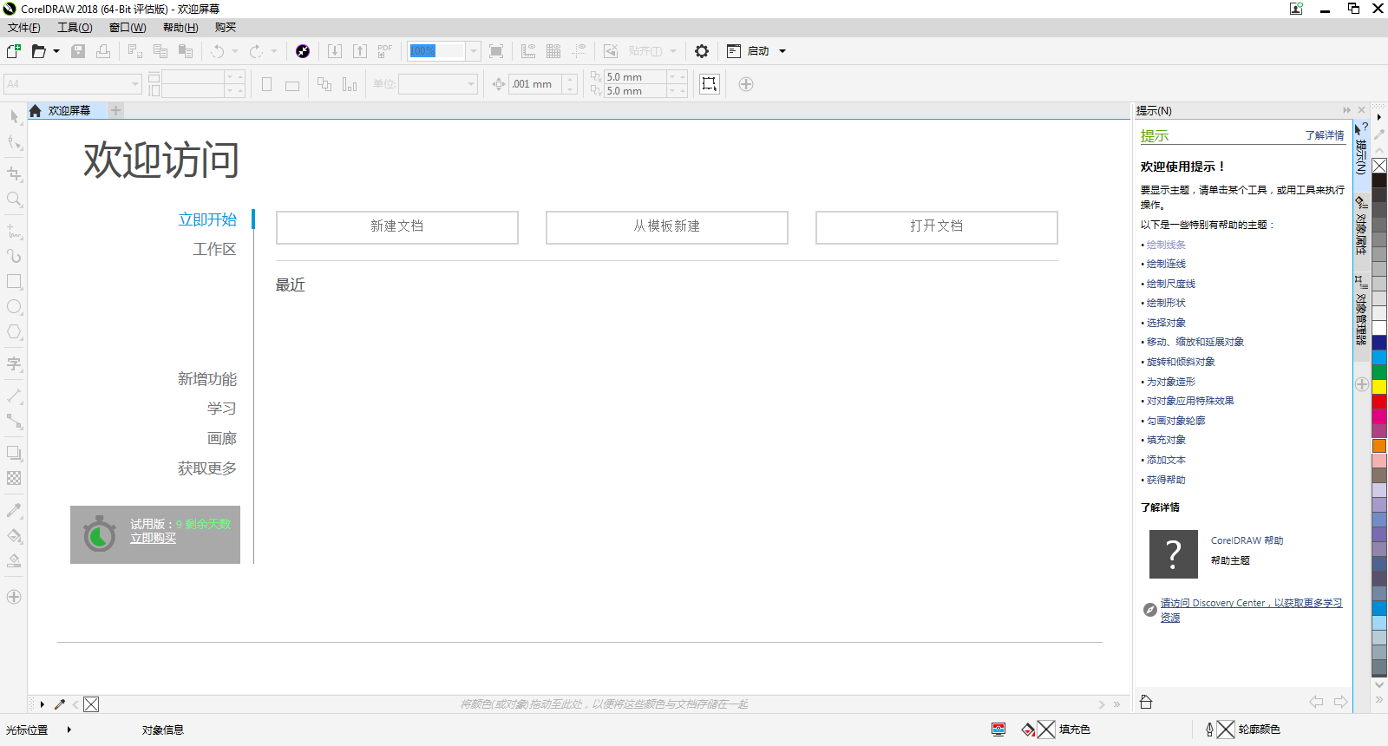Click the Open folder icon
The height and width of the screenshot is (746, 1388).
(38, 51)
